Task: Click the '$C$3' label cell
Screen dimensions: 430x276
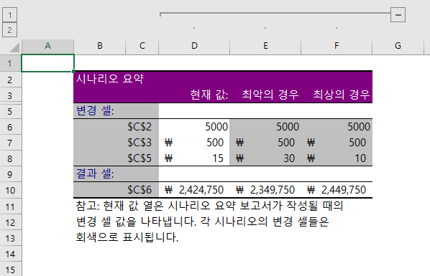Action: click(x=139, y=143)
